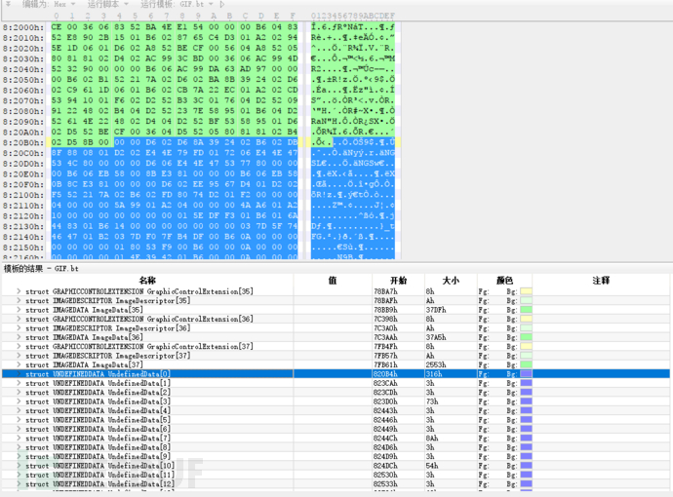This screenshot has height=497, width=673.
Task: Click yellow Bg swatch of GraphicControlExtension[35]
Action: 527,291
